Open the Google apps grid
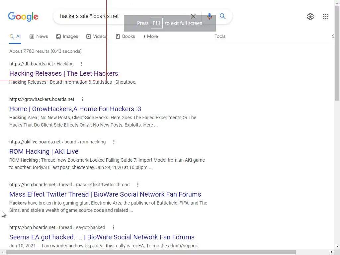This screenshot has height=255, width=340. [325, 17]
